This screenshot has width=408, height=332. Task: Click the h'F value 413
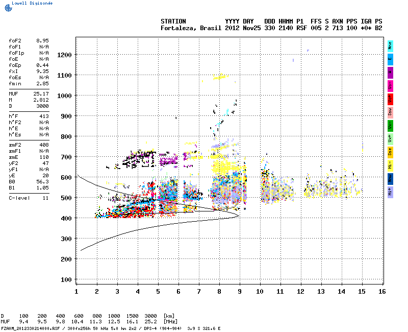44,116
